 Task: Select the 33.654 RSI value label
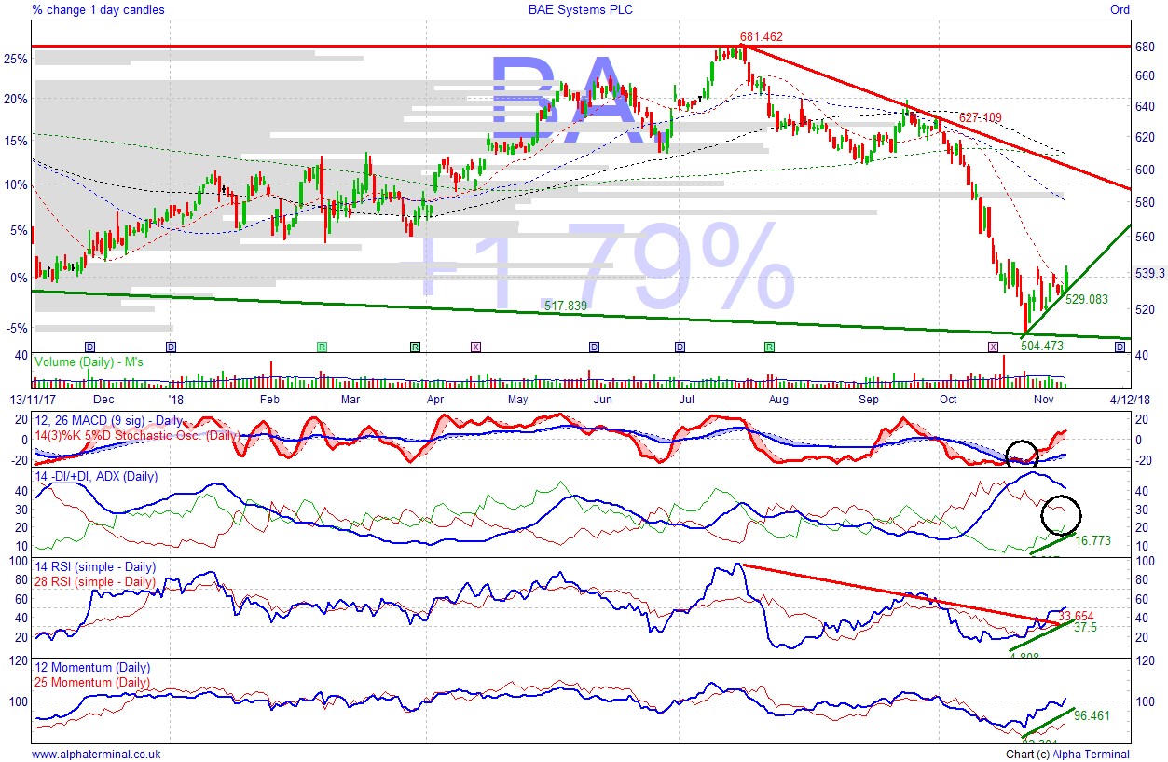coord(1076,616)
